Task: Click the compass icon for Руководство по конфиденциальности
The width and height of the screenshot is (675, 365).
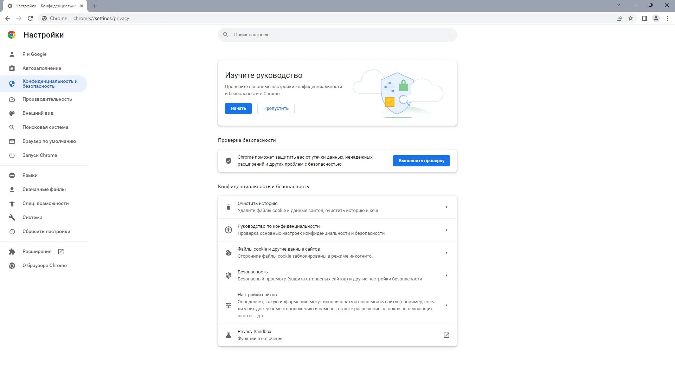Action: (x=229, y=230)
